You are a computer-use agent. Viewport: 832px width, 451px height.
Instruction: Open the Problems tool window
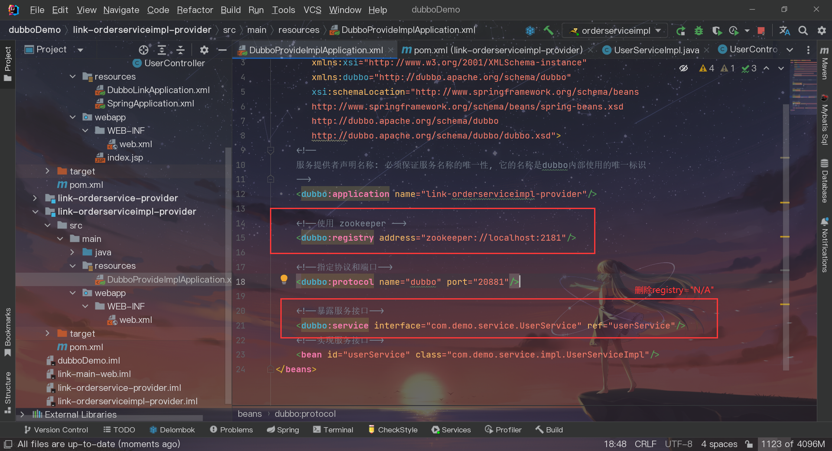231,430
